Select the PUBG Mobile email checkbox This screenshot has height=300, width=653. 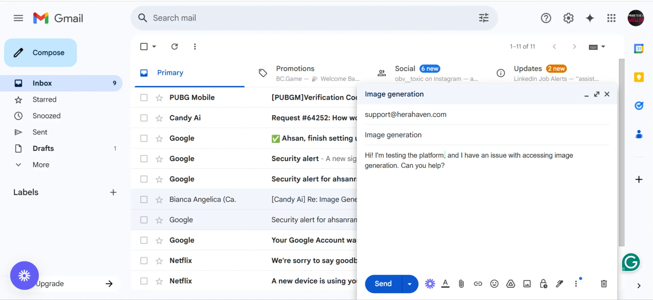click(x=144, y=98)
